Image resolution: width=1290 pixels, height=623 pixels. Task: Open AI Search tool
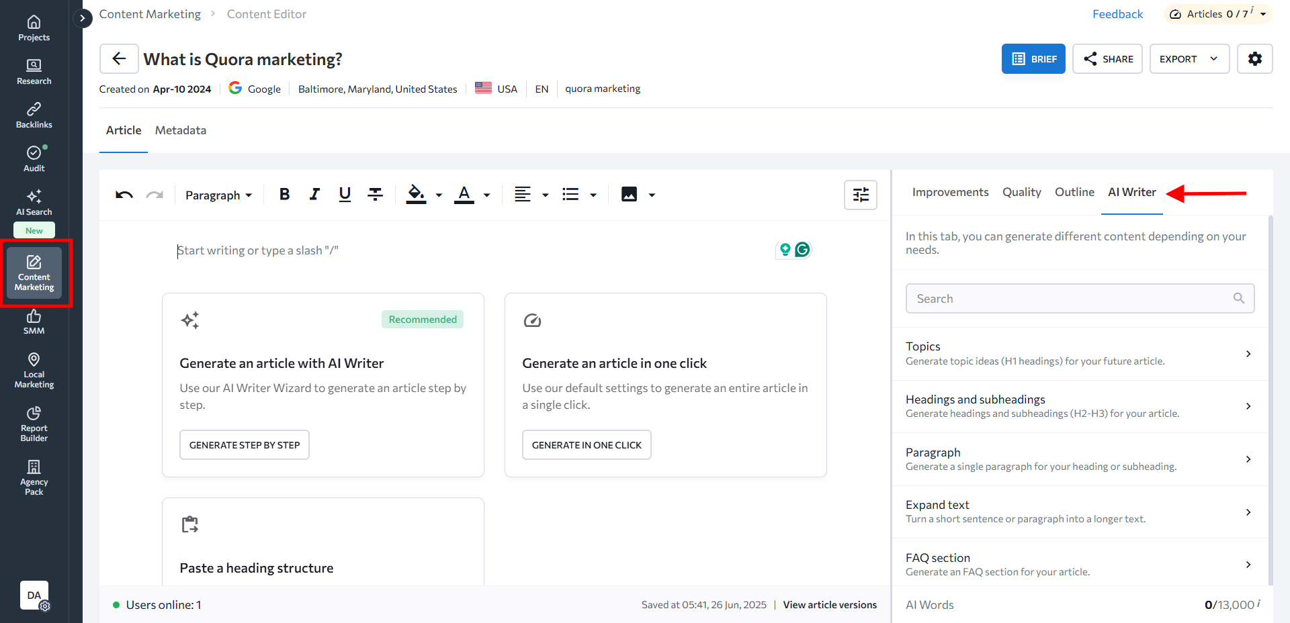(x=34, y=203)
